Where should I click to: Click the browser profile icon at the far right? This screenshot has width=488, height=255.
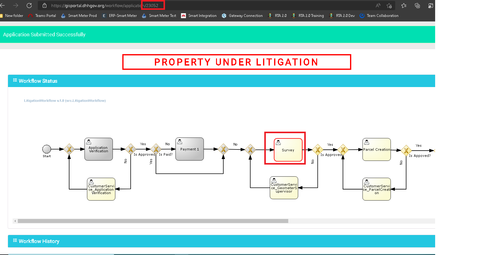(x=431, y=6)
